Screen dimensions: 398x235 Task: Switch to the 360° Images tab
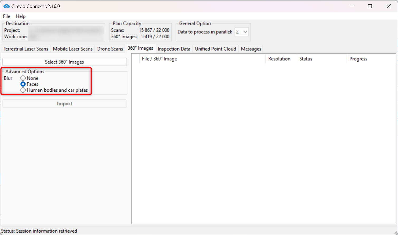coord(140,48)
